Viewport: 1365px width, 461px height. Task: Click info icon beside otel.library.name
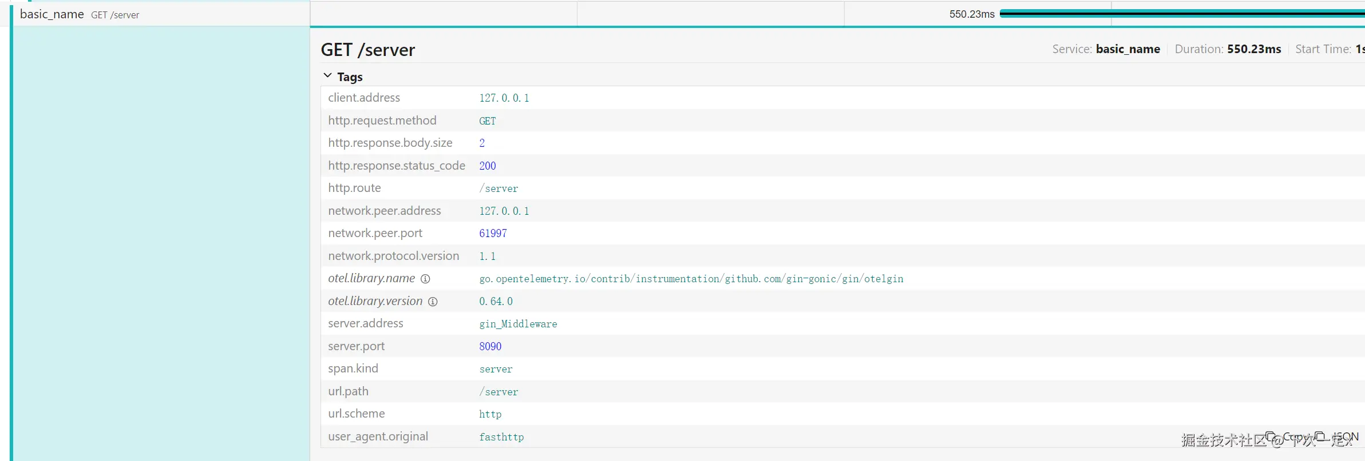(425, 279)
